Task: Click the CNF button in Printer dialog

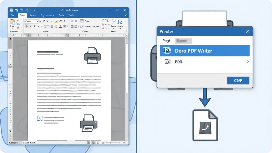Action: pos(238,80)
